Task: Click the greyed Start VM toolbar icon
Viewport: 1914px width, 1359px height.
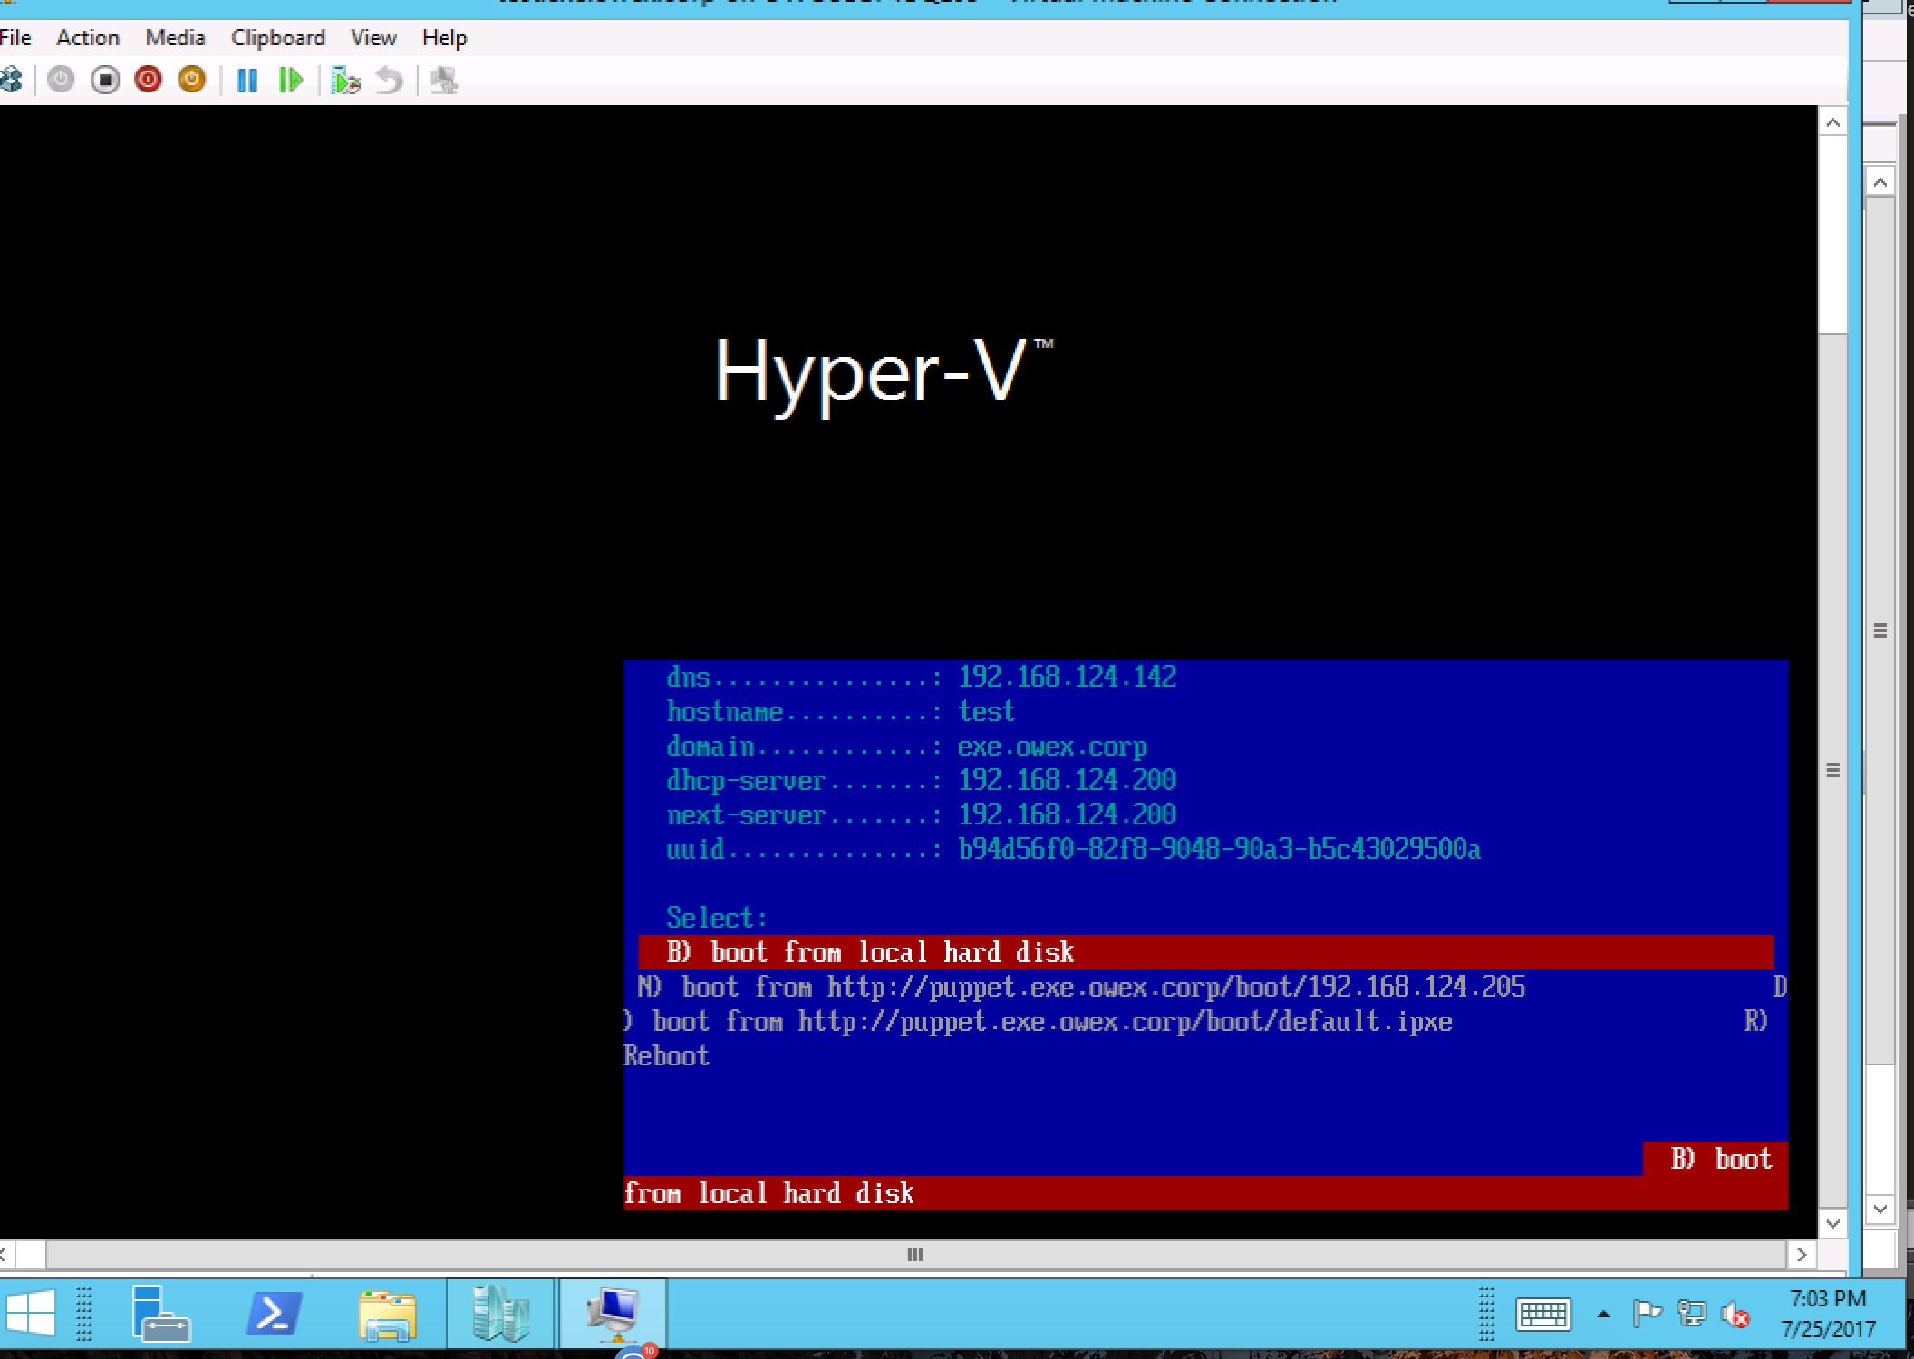Action: [61, 80]
